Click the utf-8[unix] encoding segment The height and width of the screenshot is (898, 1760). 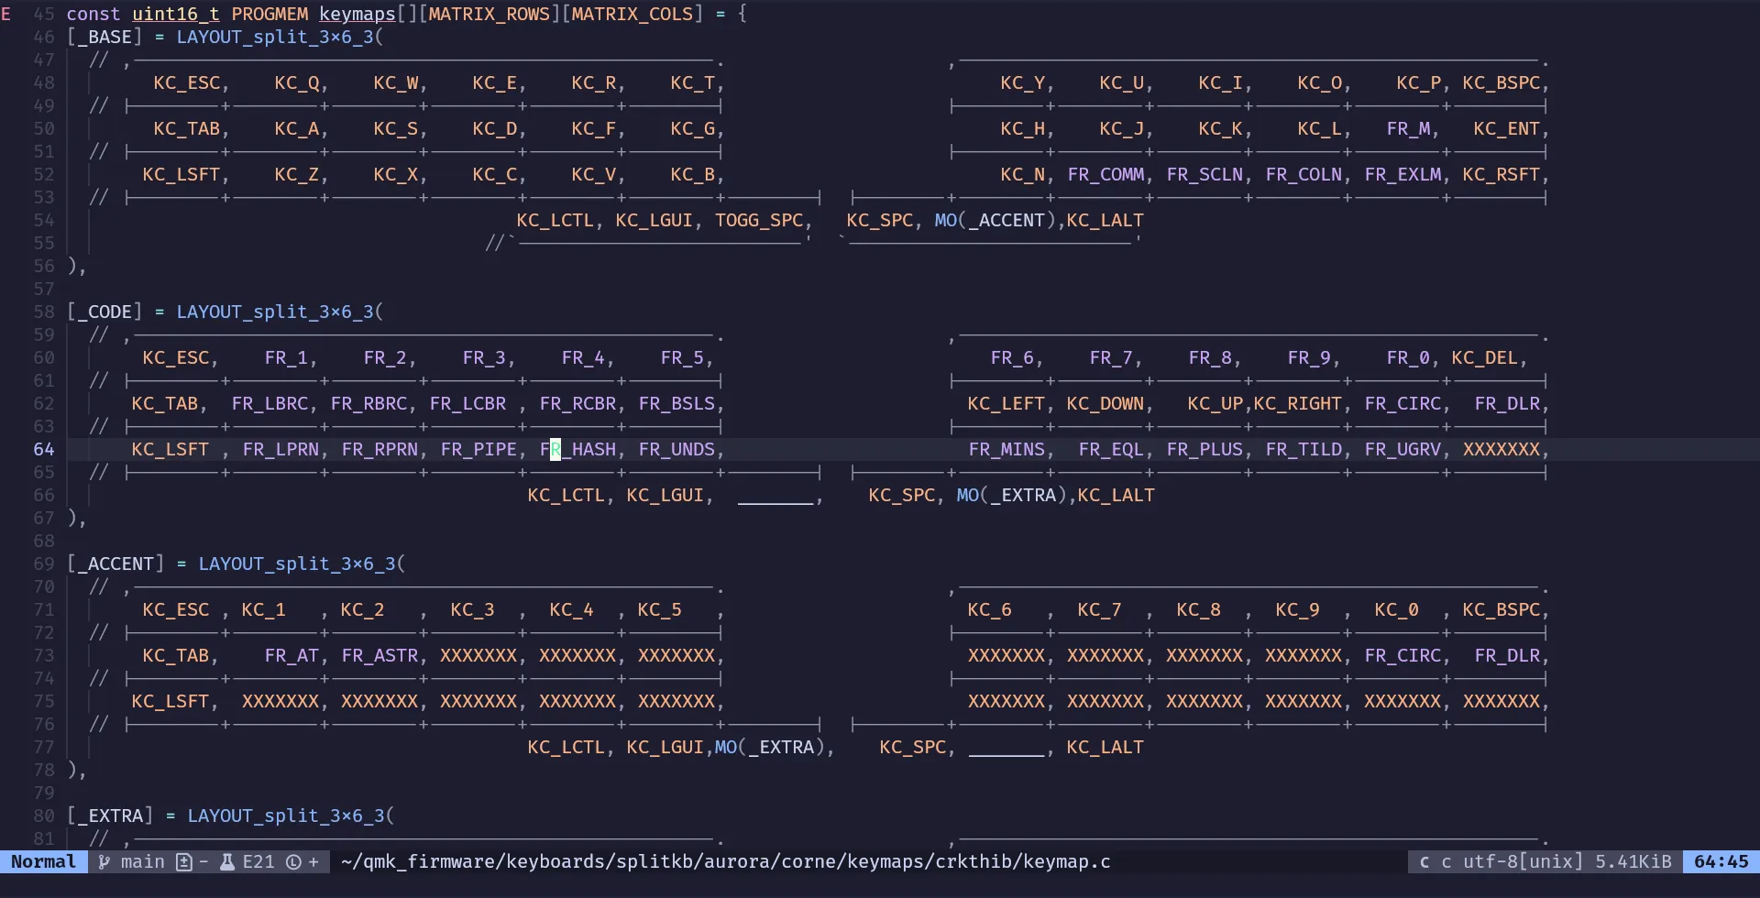(1522, 861)
